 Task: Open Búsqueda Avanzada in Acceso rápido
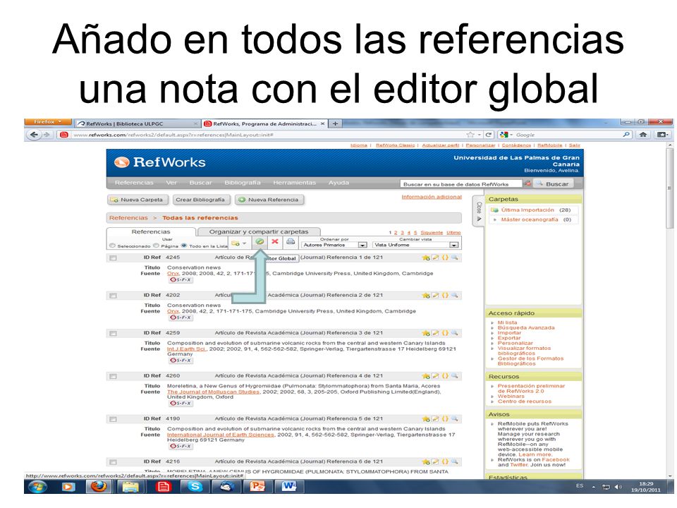tap(526, 328)
